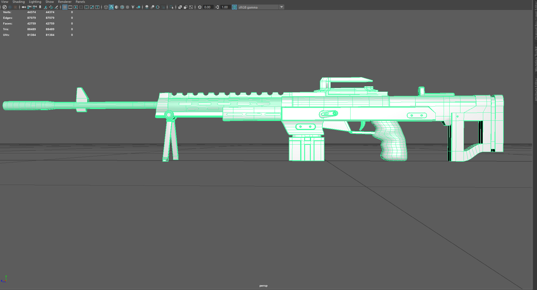This screenshot has height=290, width=537.
Task: Toggle the Gate Mask icon
Action: click(81, 7)
